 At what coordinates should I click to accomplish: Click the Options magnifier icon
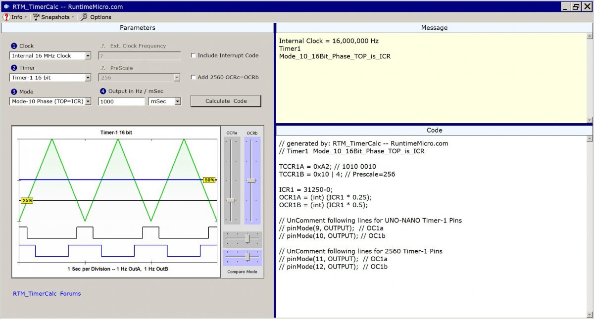tap(84, 17)
